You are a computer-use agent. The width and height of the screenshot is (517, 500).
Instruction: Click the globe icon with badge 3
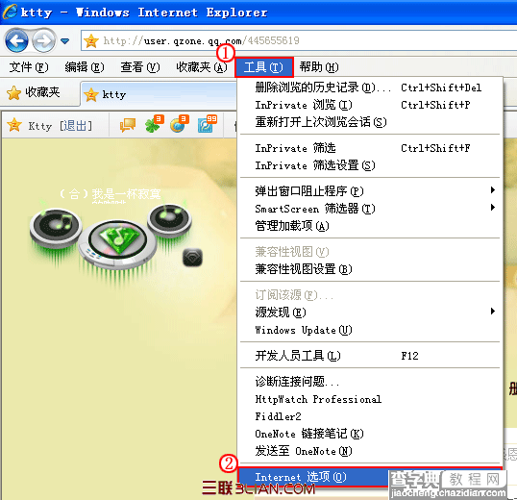tap(179, 124)
